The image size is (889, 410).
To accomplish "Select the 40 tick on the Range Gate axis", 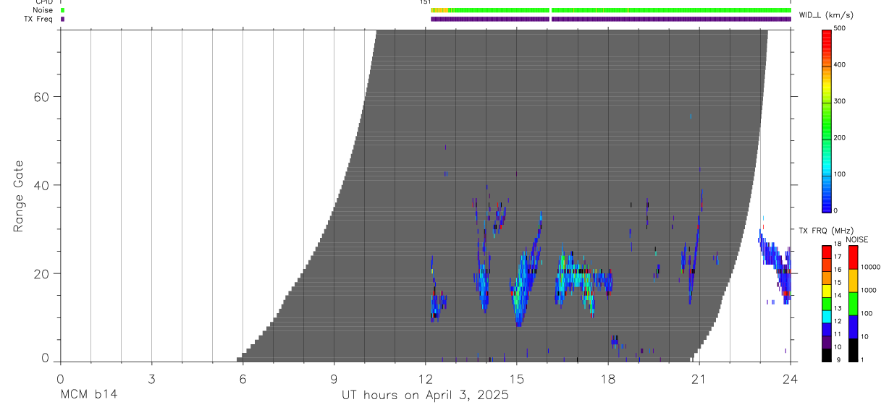I will pos(42,185).
